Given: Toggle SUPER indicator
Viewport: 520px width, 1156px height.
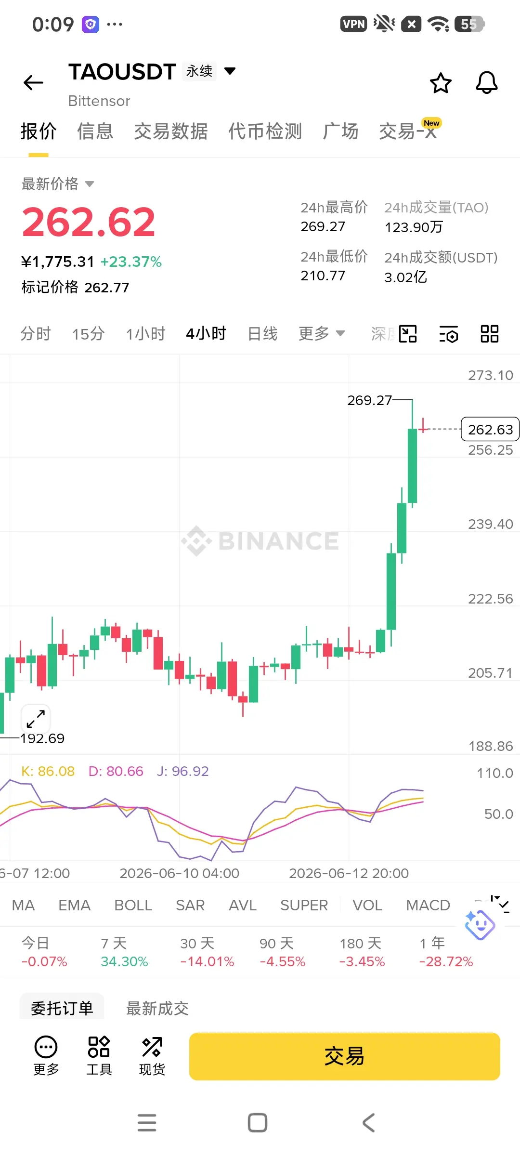Looking at the screenshot, I should (x=304, y=905).
